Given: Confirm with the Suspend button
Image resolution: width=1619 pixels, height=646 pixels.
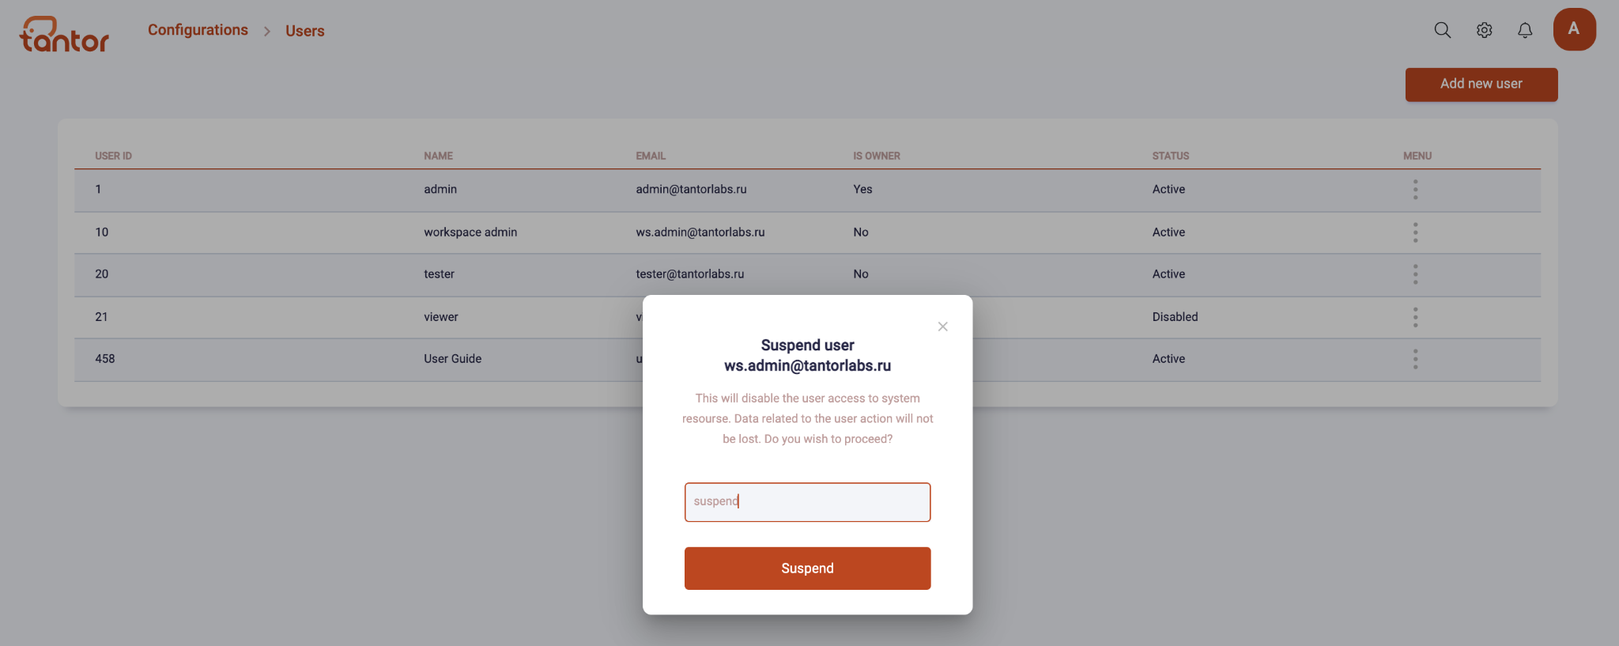Looking at the screenshot, I should coord(807,569).
